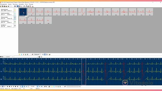Click the time field above the ECG strip
The image size is (162, 91).
(x=8, y=57)
